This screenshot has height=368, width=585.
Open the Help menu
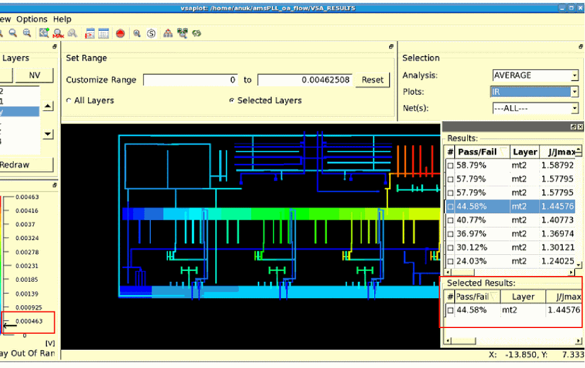pos(62,19)
